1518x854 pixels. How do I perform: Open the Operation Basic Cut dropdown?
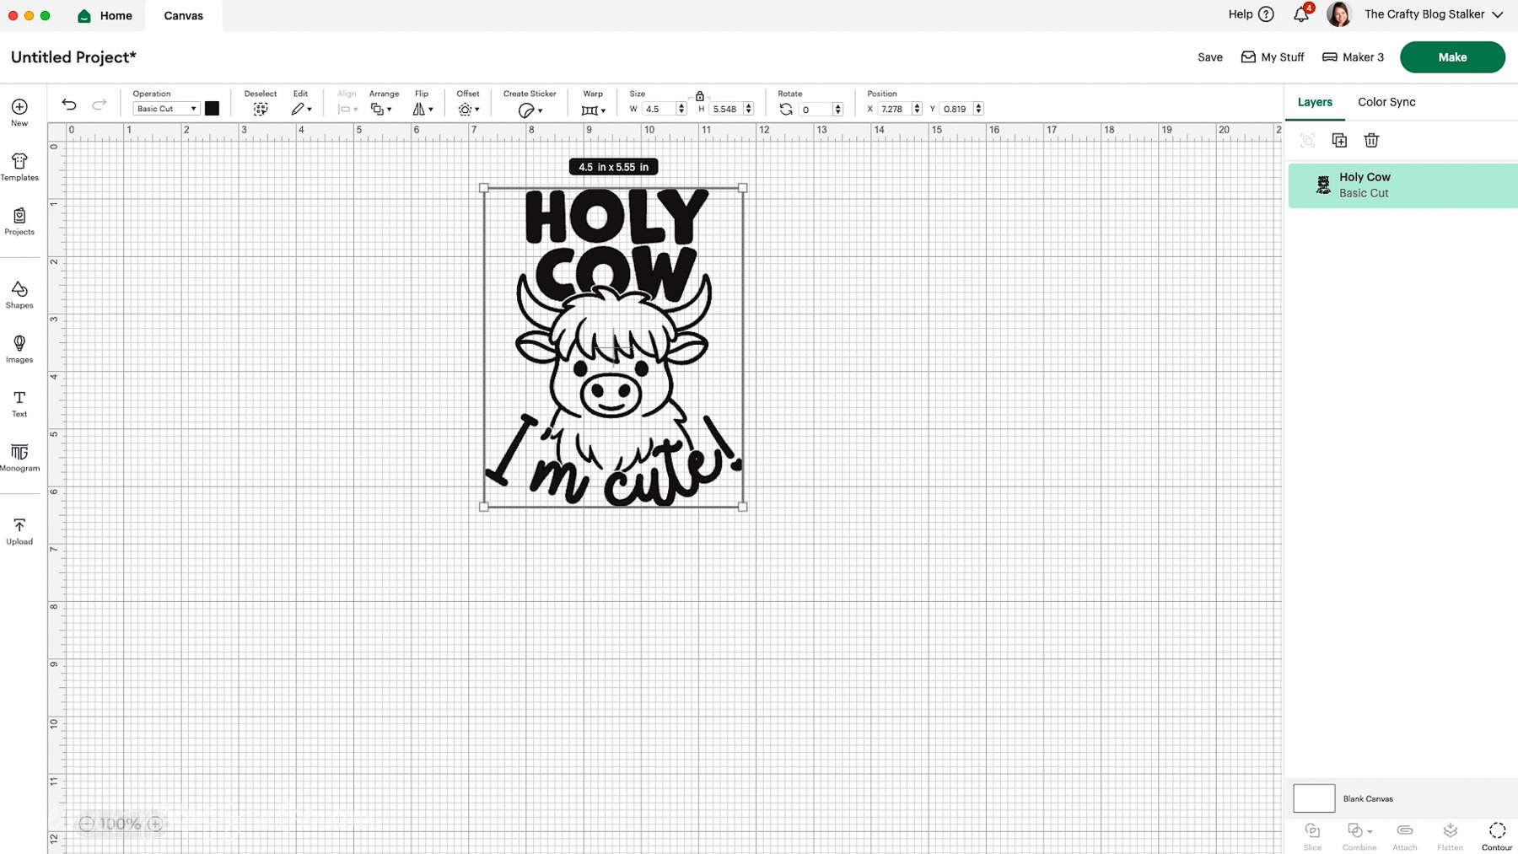[166, 109]
